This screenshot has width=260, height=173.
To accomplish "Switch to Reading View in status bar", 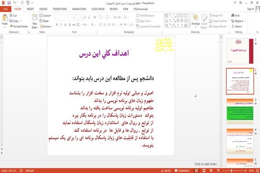I will (x=211, y=171).
